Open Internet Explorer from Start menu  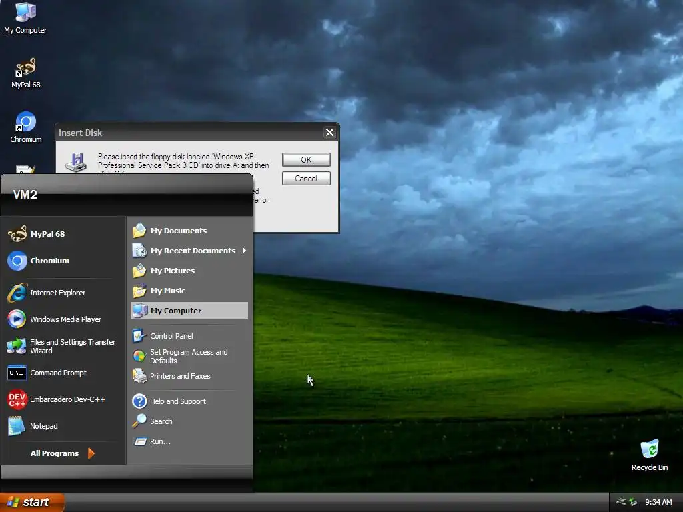point(63,293)
